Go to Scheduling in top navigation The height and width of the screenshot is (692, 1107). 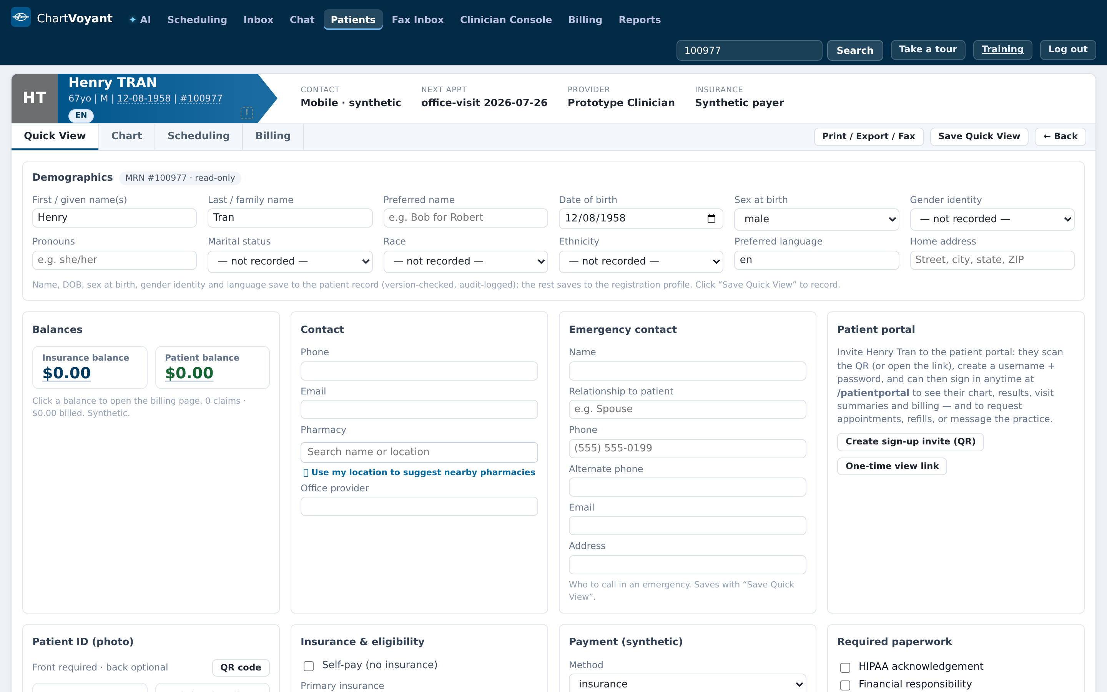pyautogui.click(x=197, y=20)
